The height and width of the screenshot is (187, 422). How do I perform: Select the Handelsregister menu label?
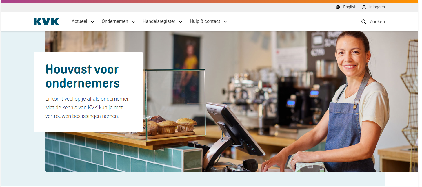tap(159, 21)
